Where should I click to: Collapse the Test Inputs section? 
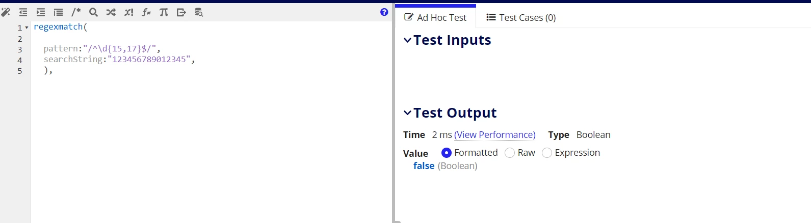407,40
